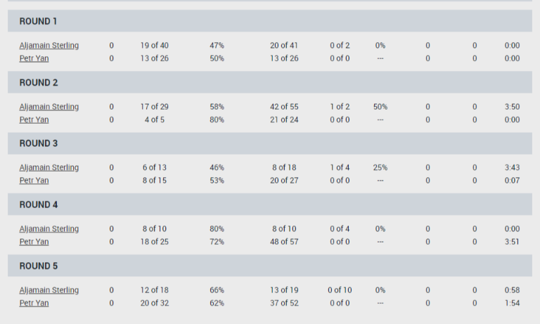Click the ROUND 1 section header

[x=39, y=21]
